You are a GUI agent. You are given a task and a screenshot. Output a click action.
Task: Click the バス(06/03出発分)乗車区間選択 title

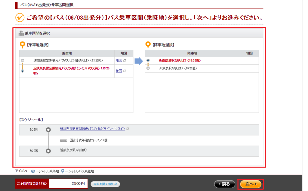[47, 5]
